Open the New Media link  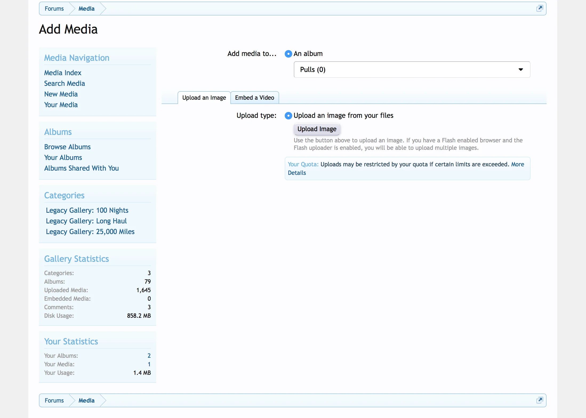(x=61, y=94)
